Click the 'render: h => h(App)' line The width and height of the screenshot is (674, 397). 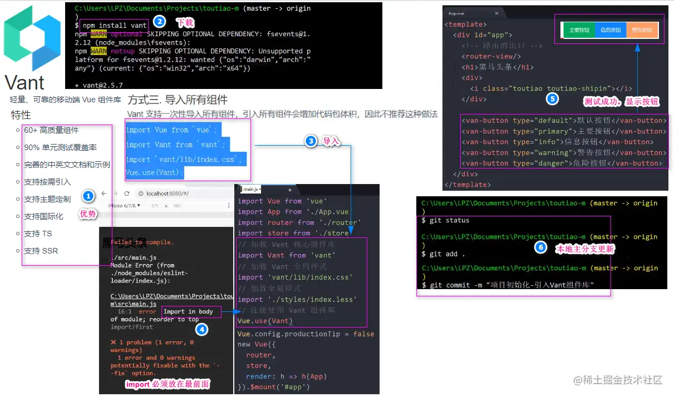[286, 376]
